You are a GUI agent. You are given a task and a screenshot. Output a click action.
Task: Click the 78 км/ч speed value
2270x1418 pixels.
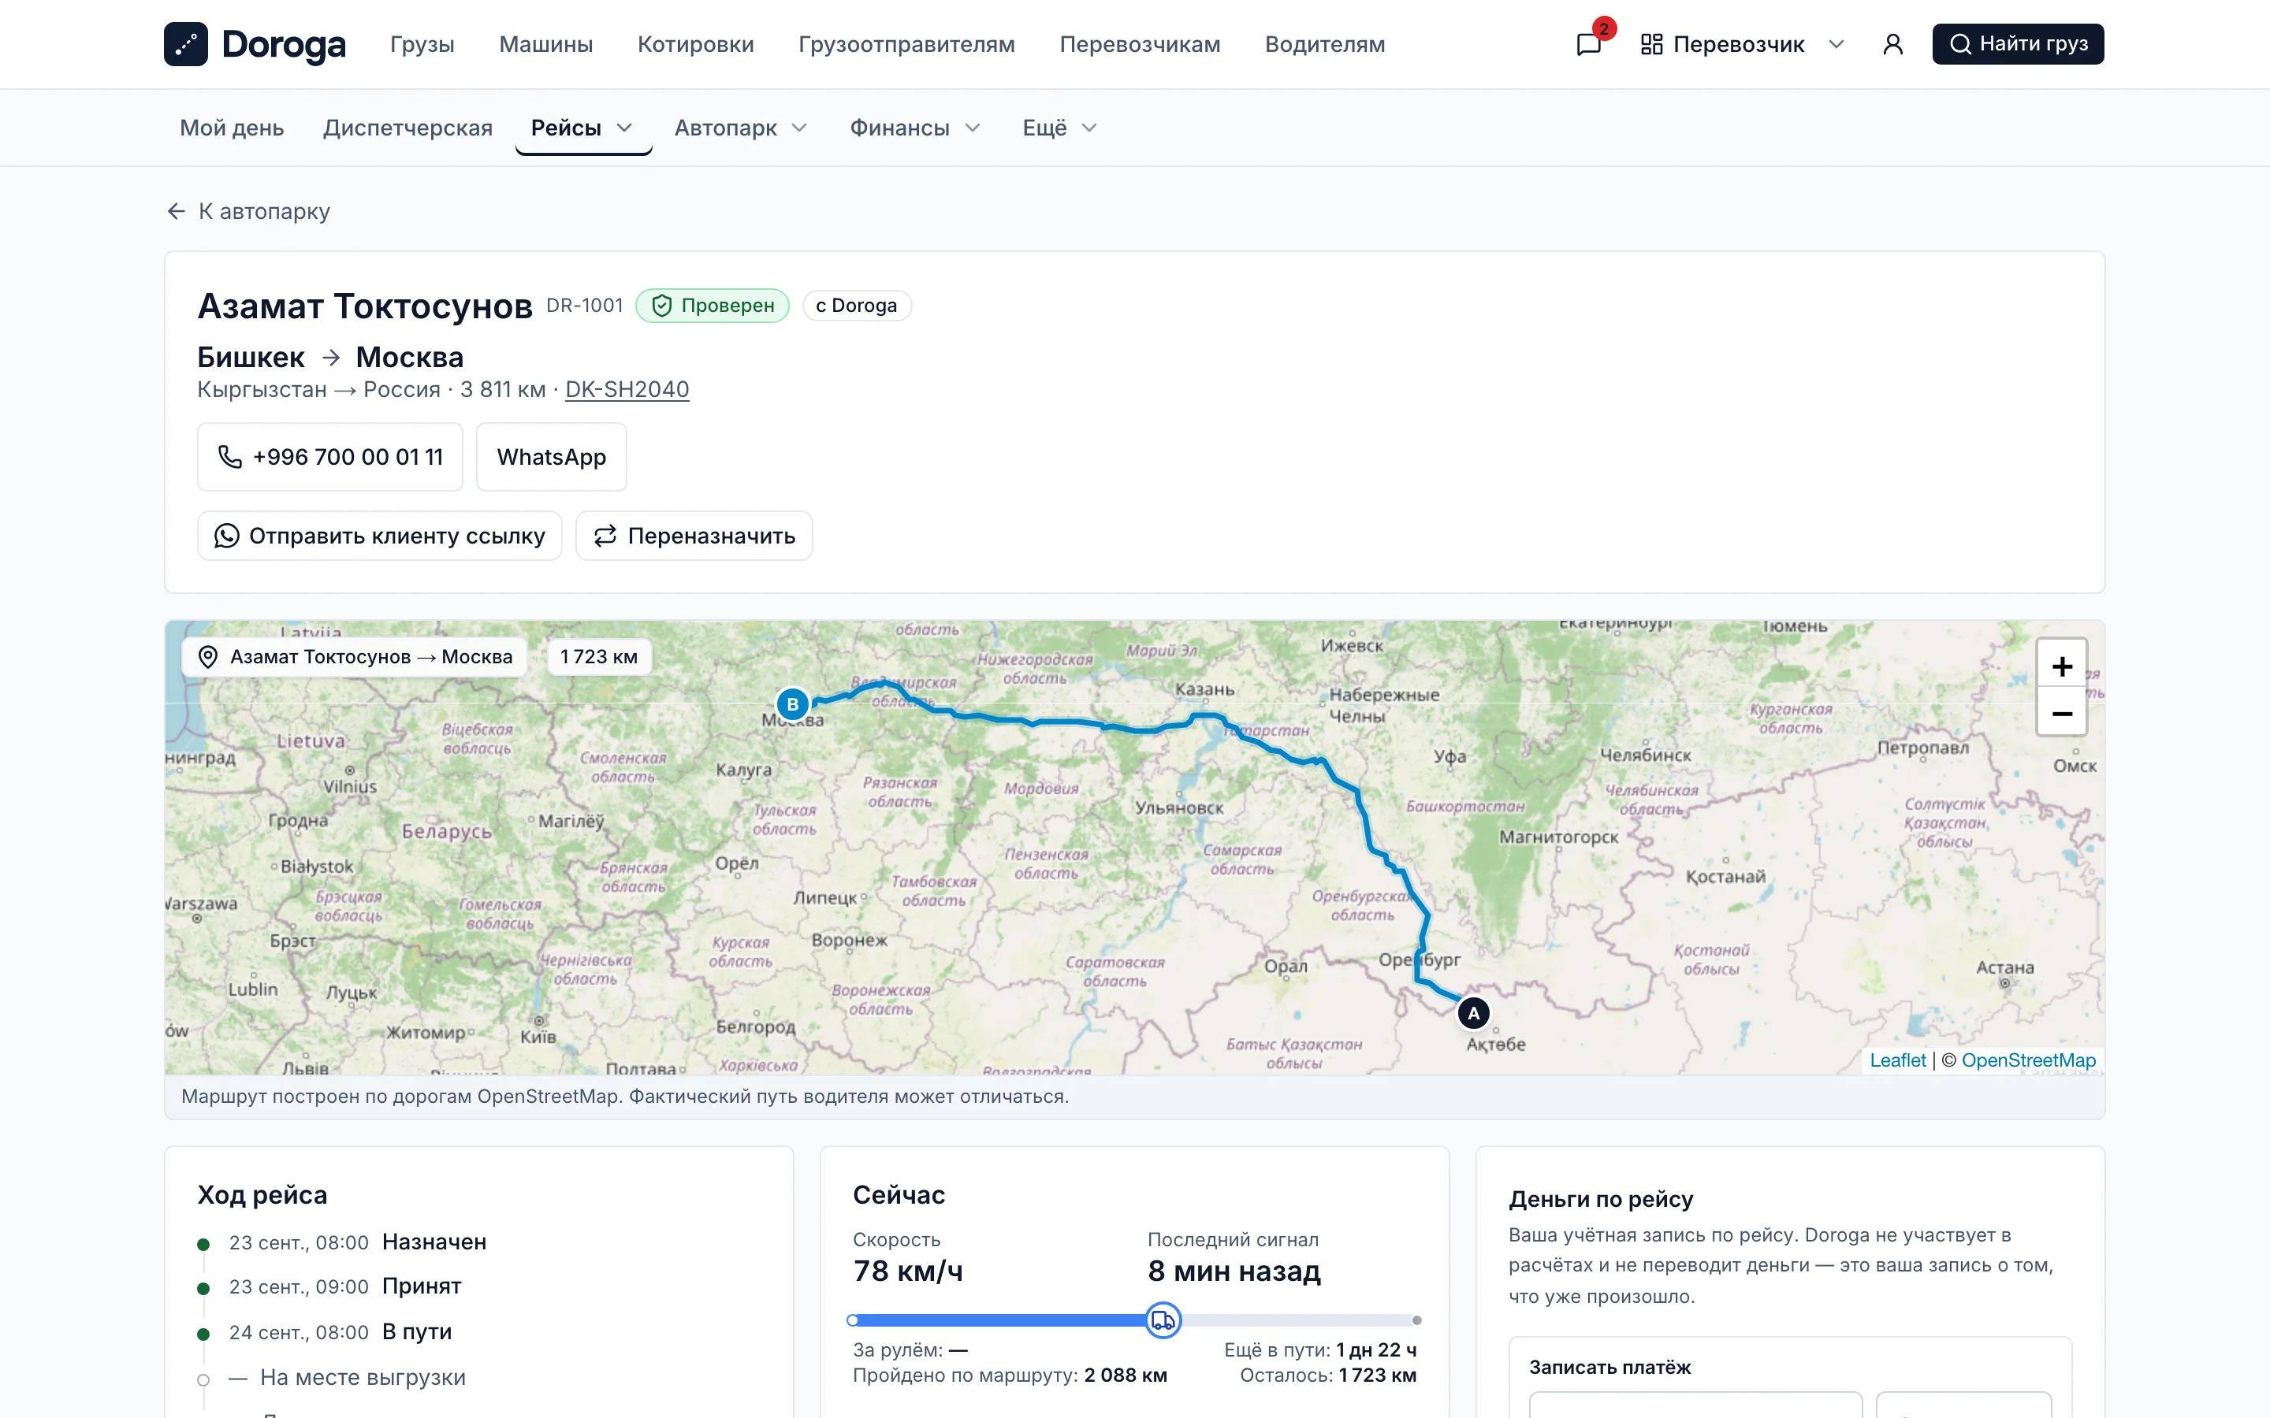908,1271
